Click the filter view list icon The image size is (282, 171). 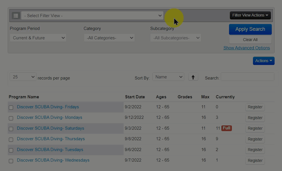(16, 16)
